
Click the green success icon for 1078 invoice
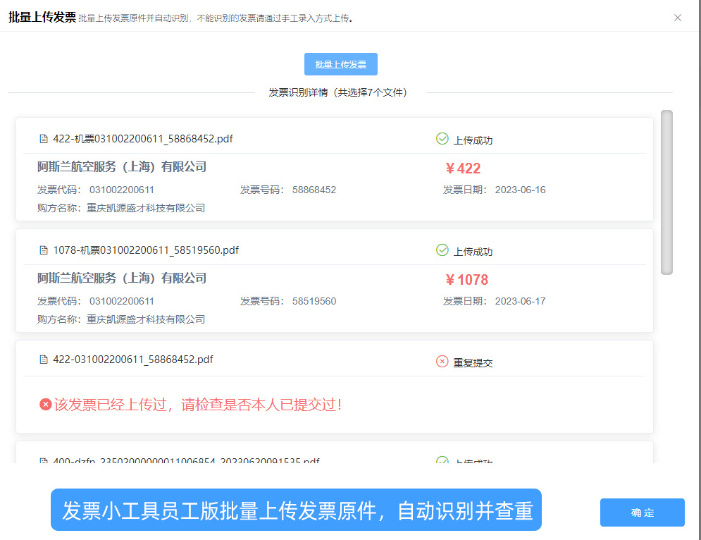[x=441, y=250]
